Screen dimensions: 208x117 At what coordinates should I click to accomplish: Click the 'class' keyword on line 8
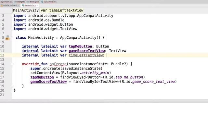(21, 38)
